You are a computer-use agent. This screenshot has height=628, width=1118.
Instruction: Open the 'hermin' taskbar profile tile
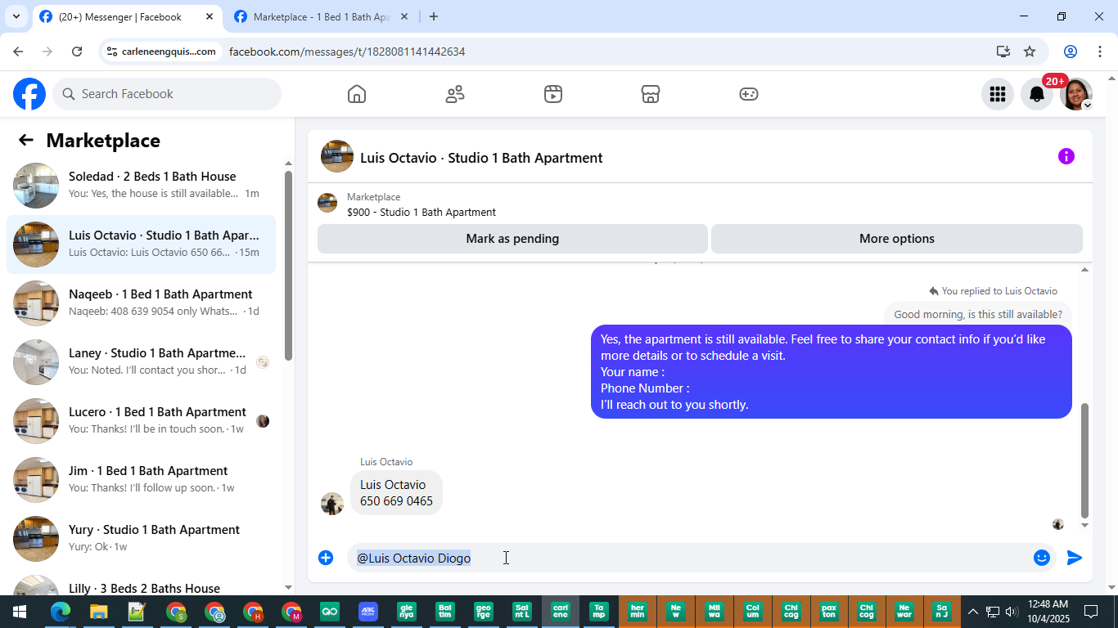pos(638,612)
